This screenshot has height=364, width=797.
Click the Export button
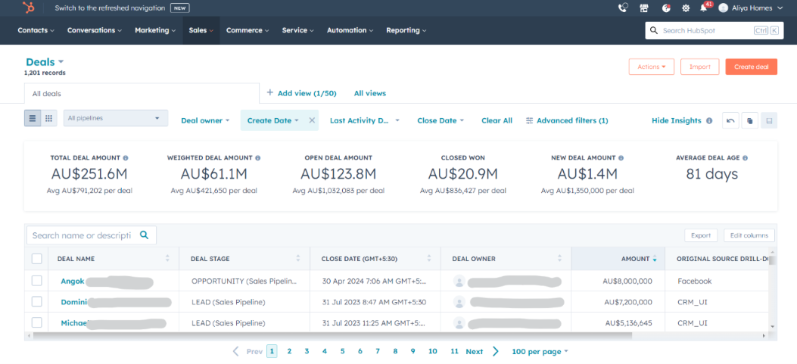[x=701, y=235]
